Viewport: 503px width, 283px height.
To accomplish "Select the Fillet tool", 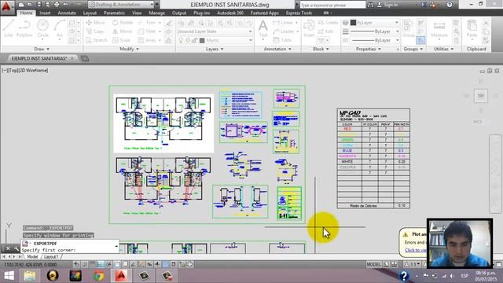I will [147, 31].
